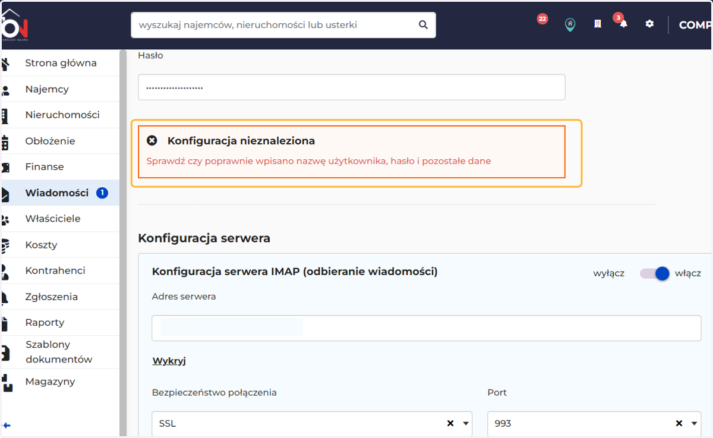The image size is (713, 438).
Task: Click the map pin home icon
Action: pyautogui.click(x=570, y=25)
